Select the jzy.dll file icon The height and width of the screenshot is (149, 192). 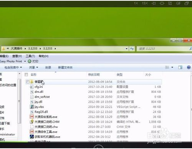point(32,102)
